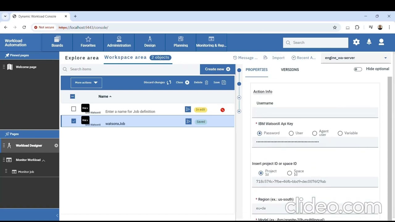
Task: Click the submit icon for unnamed job
Action: (188, 109)
